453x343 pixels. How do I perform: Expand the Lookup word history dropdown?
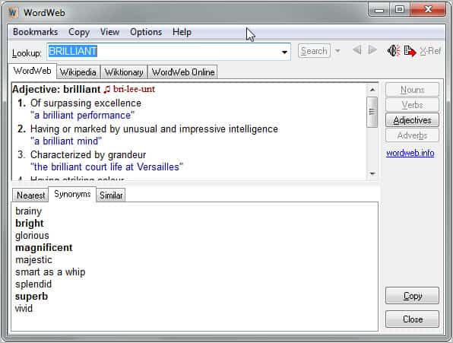[284, 52]
